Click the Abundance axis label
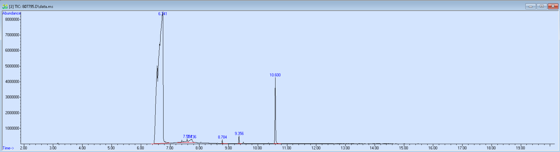This screenshot has height=152, width=560. coord(12,13)
